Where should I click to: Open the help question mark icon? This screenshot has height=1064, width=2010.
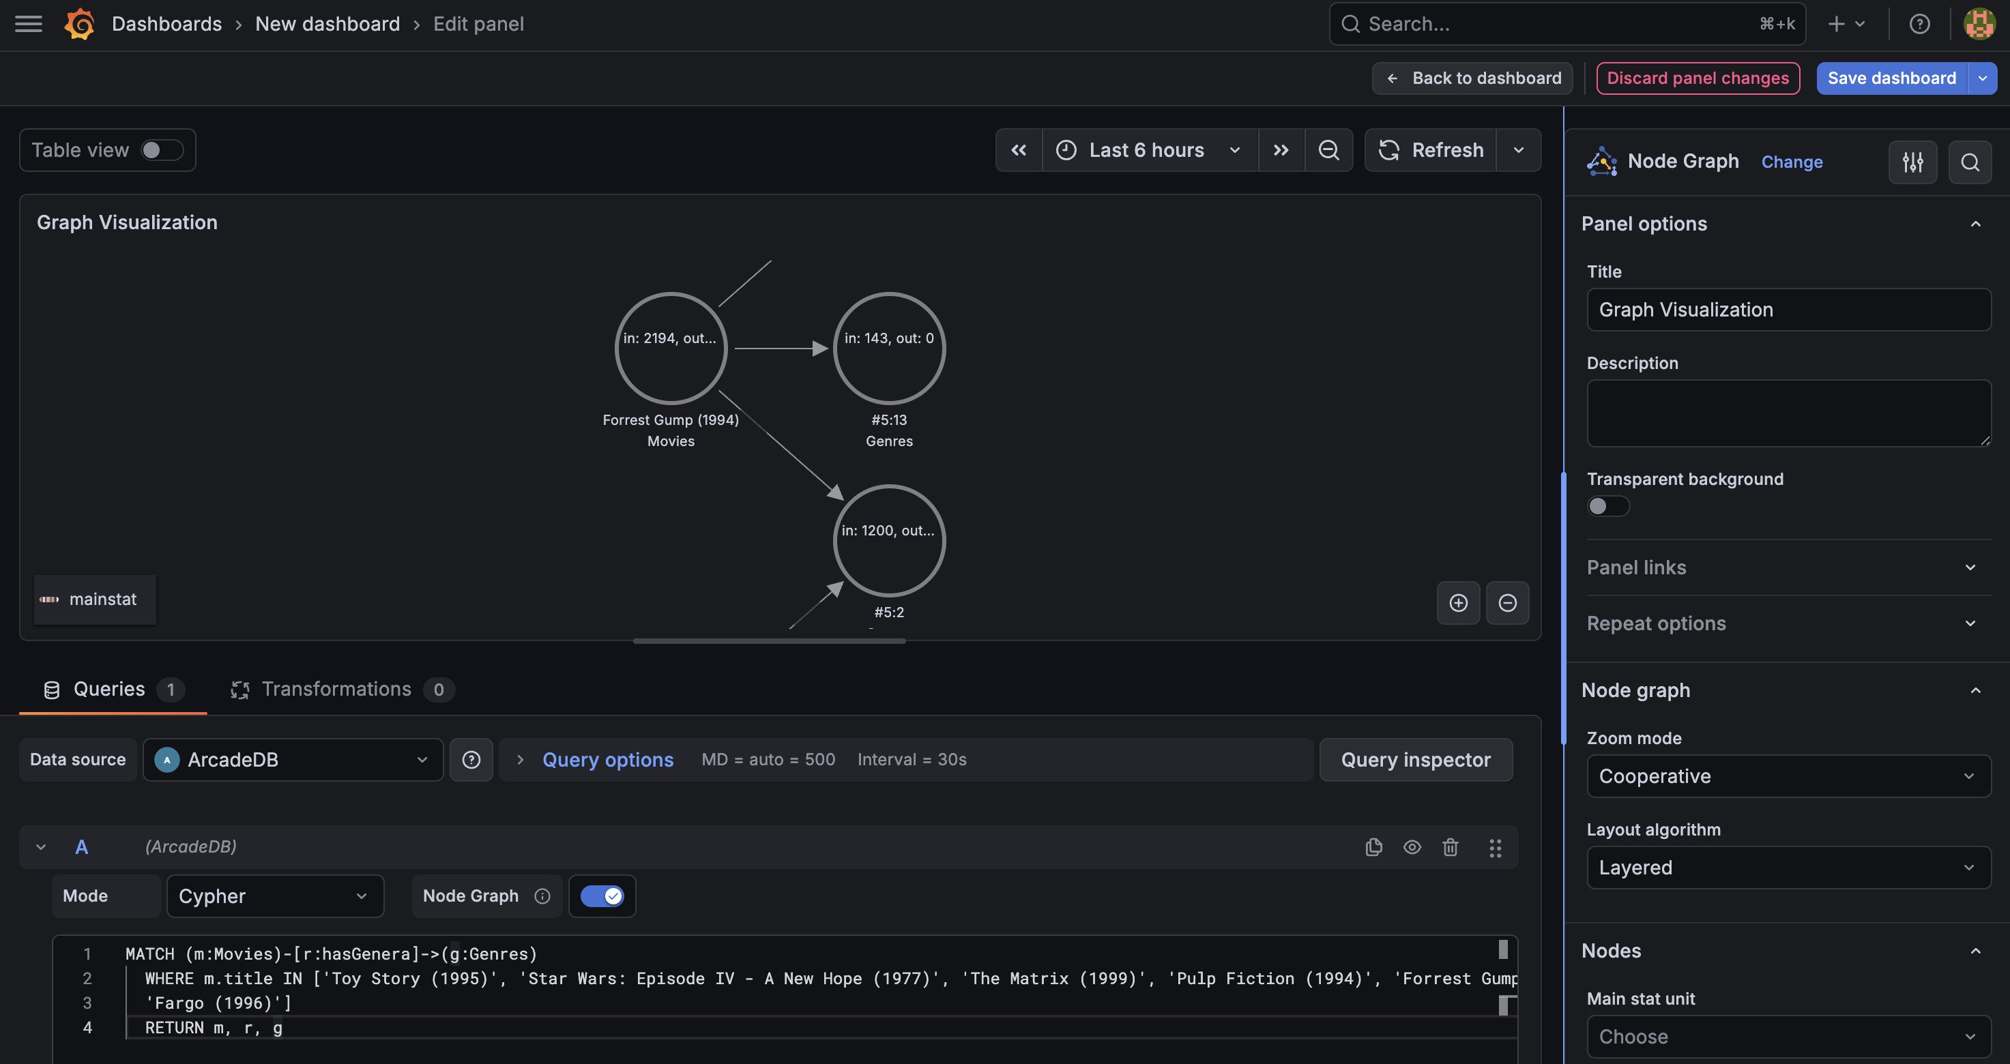(1919, 24)
